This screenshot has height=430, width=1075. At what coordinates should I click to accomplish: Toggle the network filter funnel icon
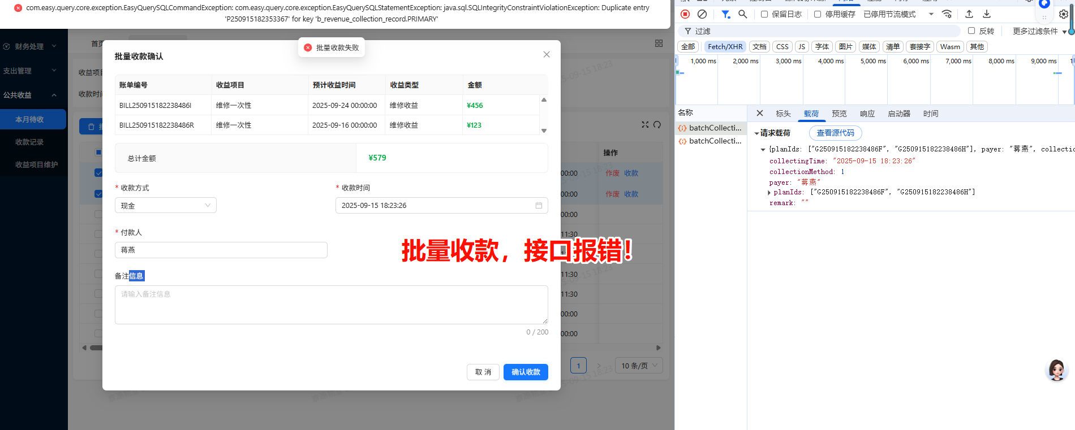(x=725, y=14)
